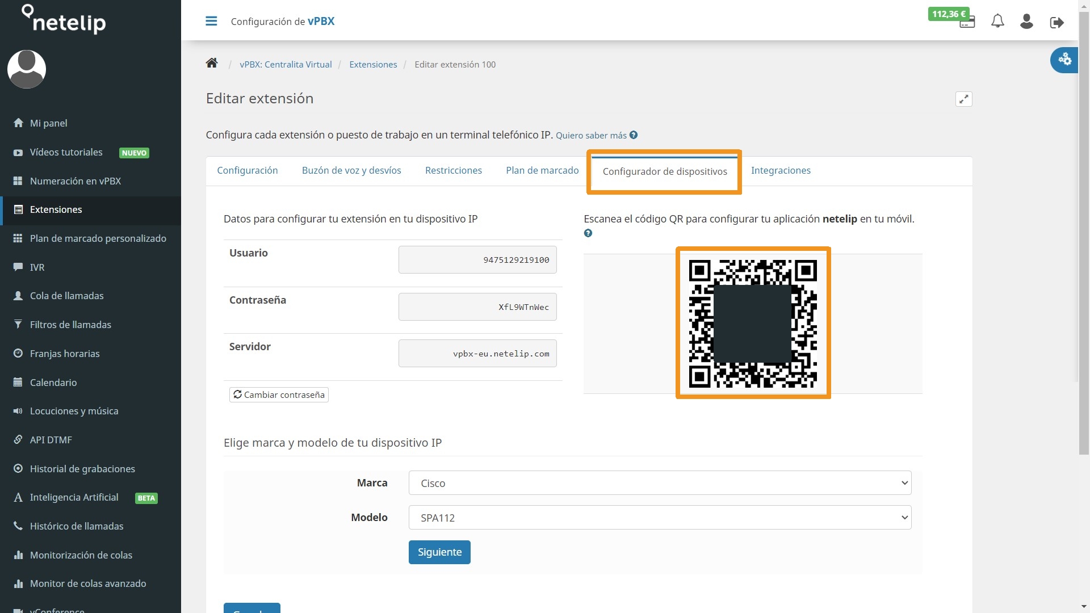Click the Locuciones y música speaker icon
The height and width of the screenshot is (613, 1090).
[x=18, y=411]
